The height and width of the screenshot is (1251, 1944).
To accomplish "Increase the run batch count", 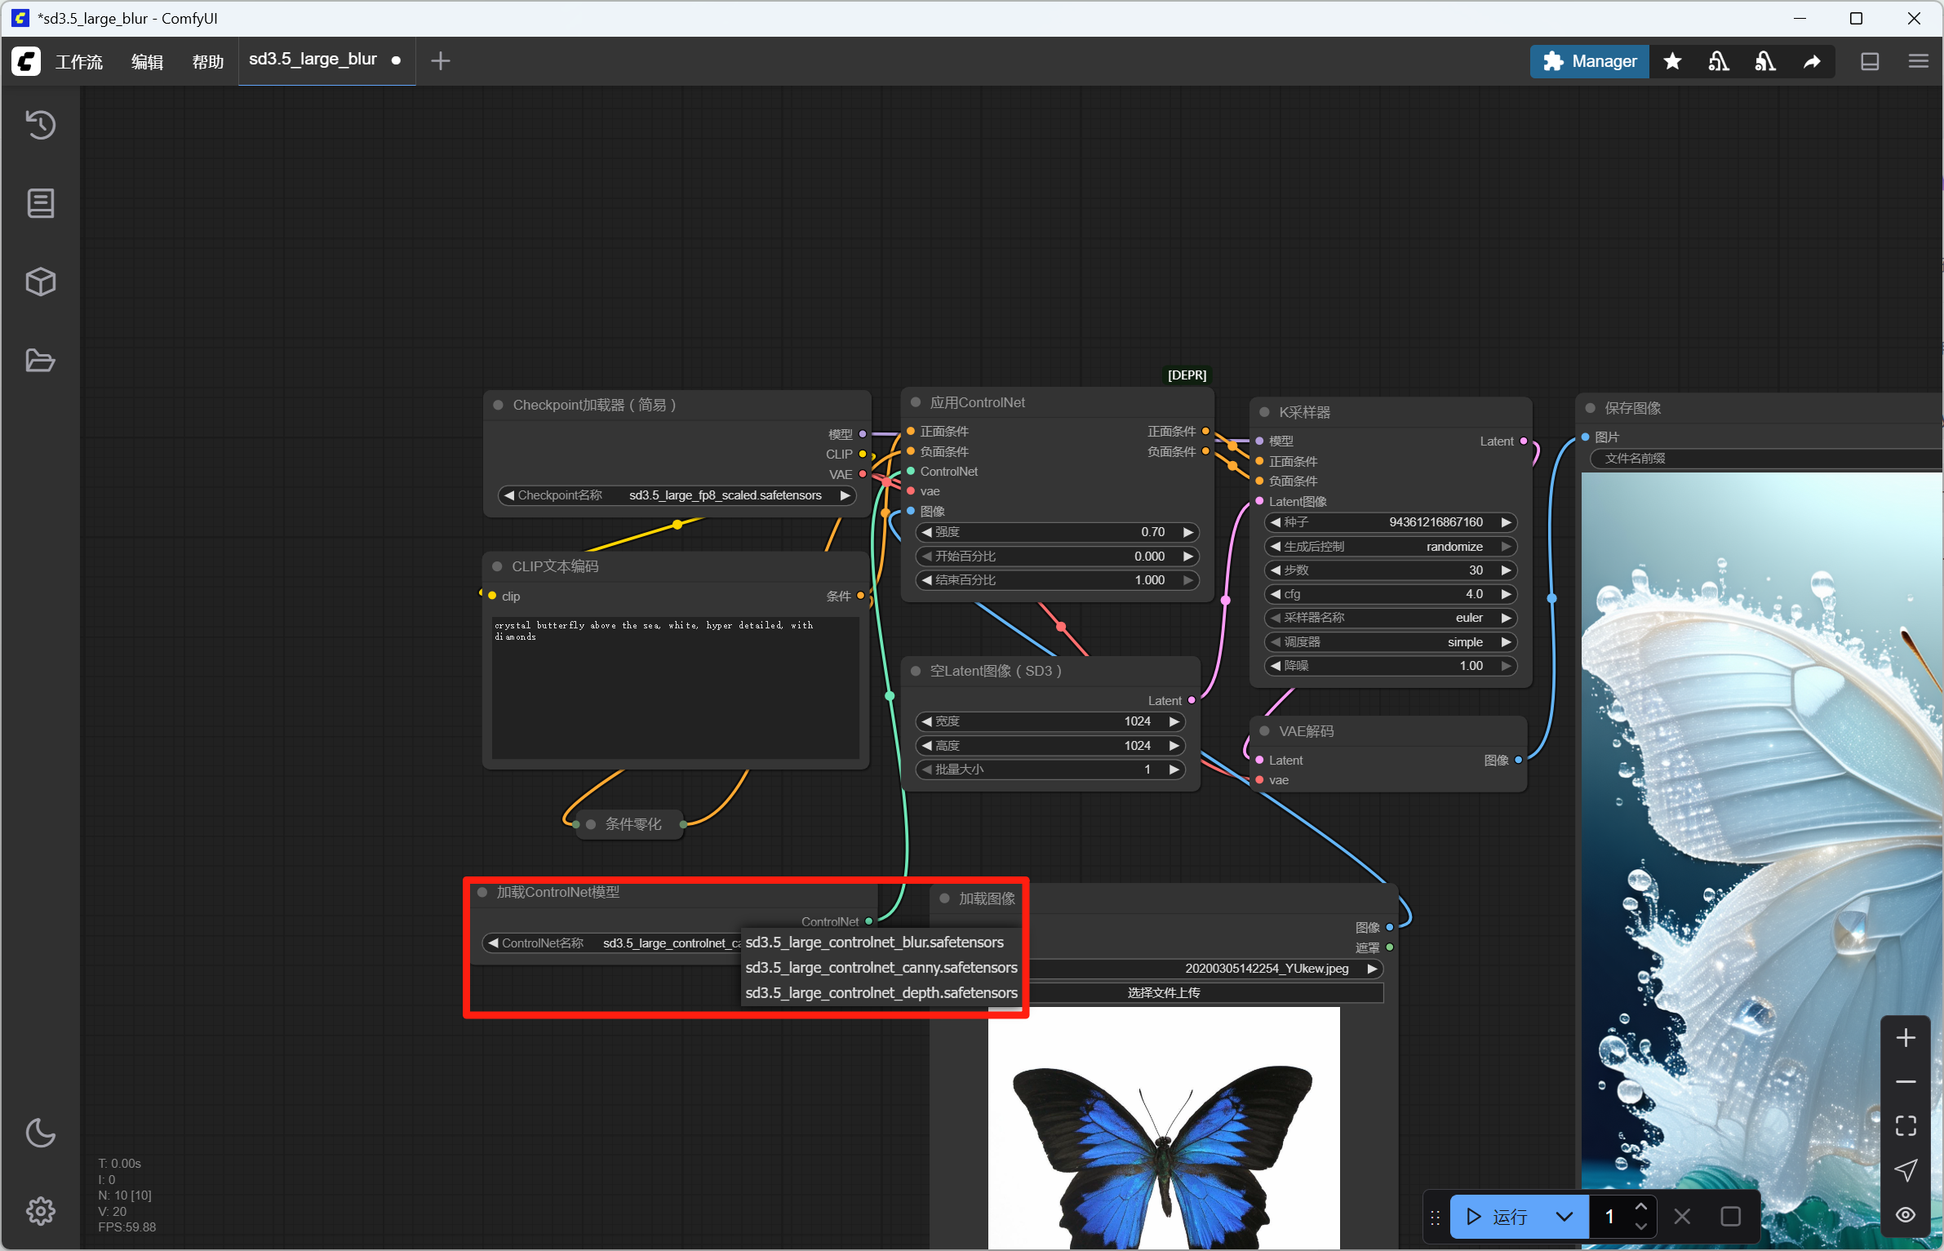I will (x=1640, y=1207).
